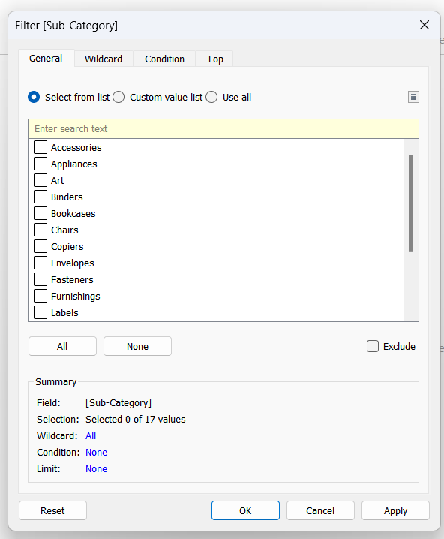Enable the Exclude checkbox

[373, 346]
